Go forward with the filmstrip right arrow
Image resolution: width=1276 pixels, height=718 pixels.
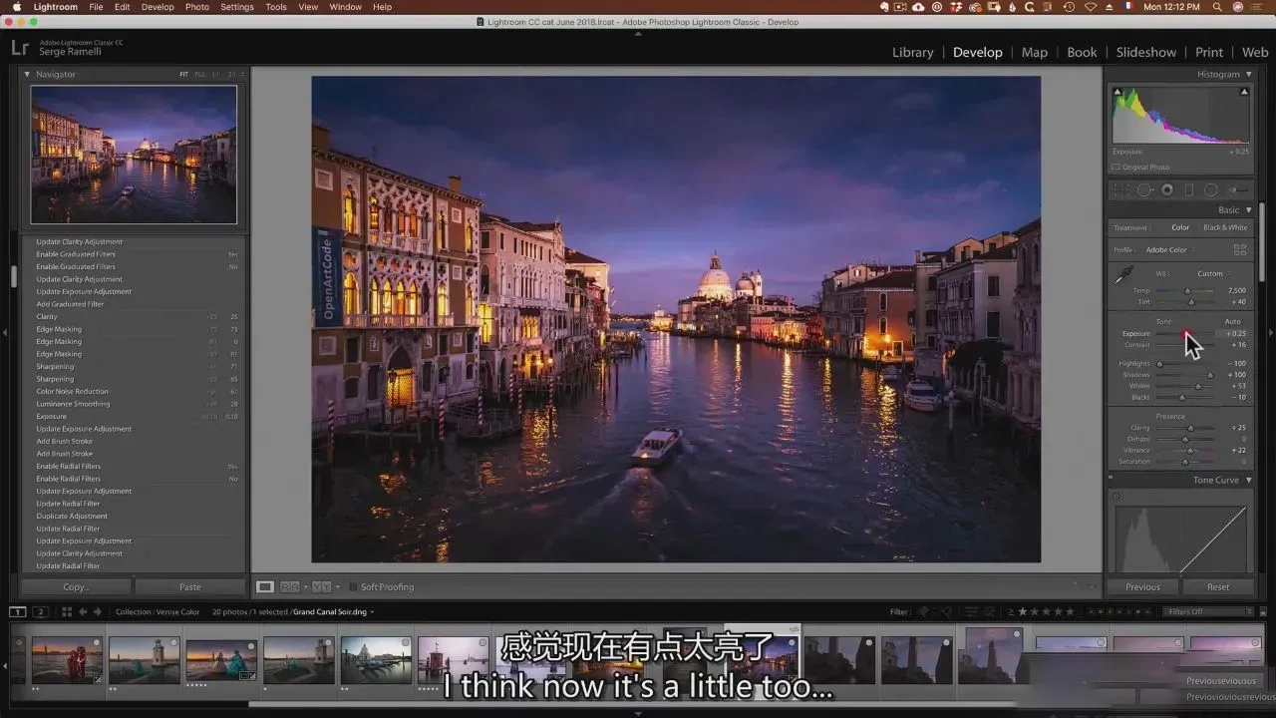click(x=97, y=611)
